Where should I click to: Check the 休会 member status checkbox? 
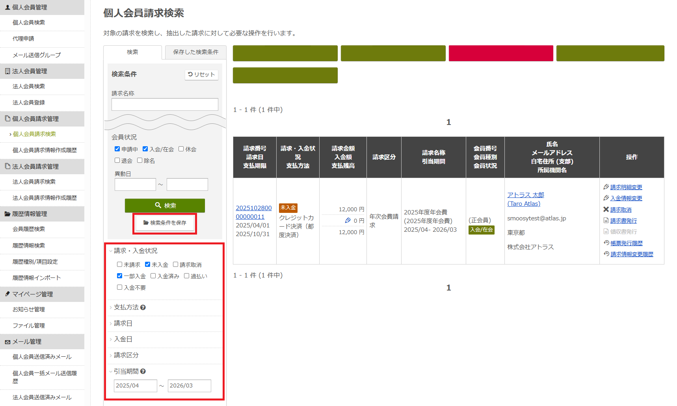coord(181,149)
